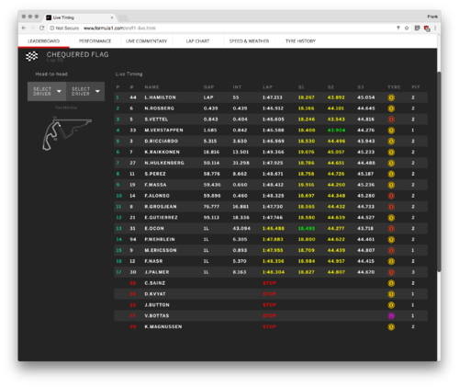Click K.Magnussen's yellow tyre icon
This screenshot has width=459, height=387.
point(391,327)
